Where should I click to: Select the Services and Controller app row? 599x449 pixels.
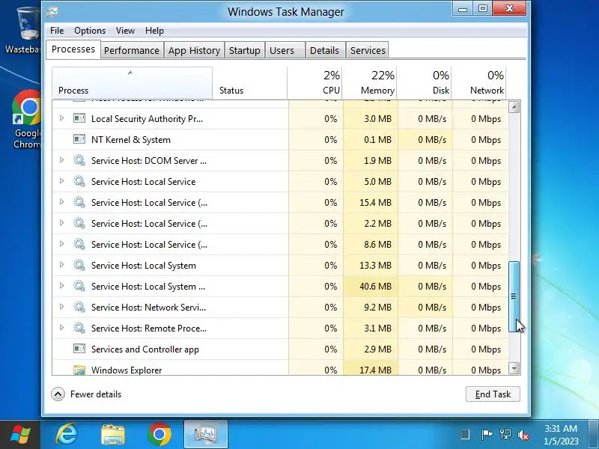point(280,349)
